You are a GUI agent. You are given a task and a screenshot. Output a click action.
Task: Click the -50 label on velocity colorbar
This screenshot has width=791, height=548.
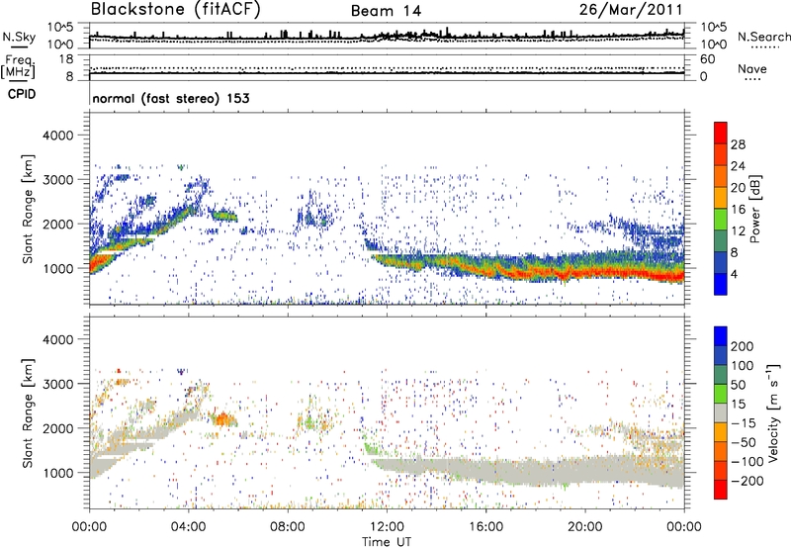[x=743, y=443]
